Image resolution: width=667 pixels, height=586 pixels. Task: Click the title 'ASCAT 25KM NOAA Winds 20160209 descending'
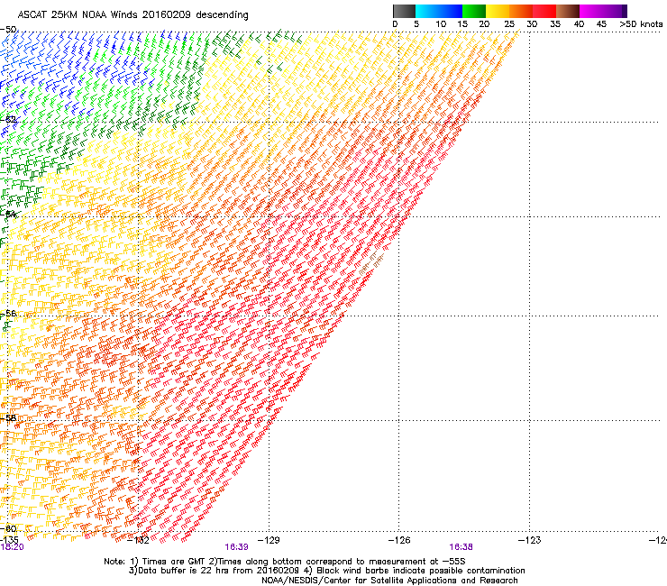pos(132,15)
